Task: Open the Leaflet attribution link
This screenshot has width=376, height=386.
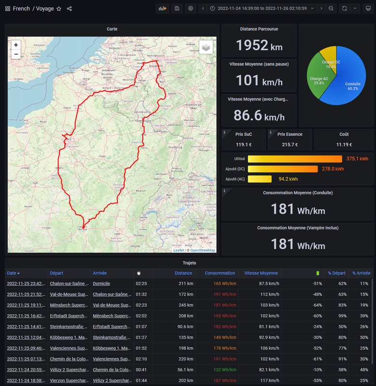Action: [179, 250]
